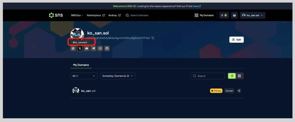Click the Primary star badge
295x122 pixels.
(216, 91)
